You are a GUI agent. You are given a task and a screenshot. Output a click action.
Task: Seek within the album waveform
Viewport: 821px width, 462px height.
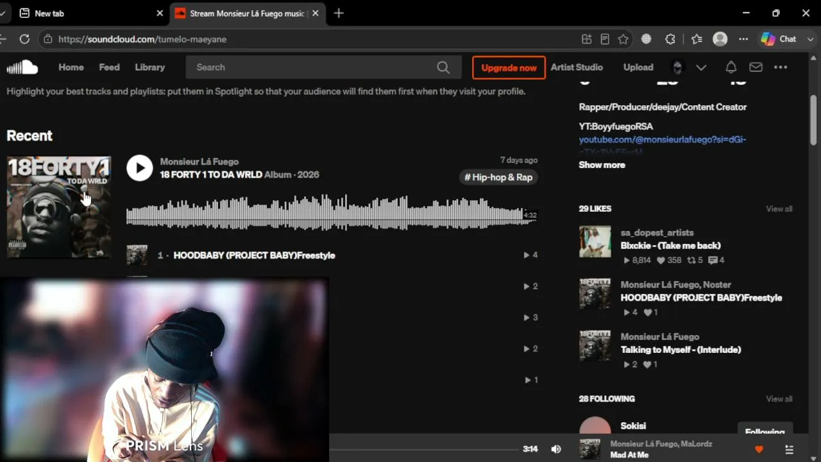click(331, 214)
